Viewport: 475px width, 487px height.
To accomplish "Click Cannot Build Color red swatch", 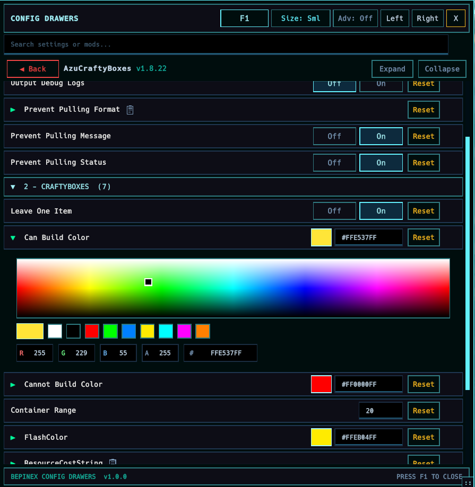I will (321, 384).
